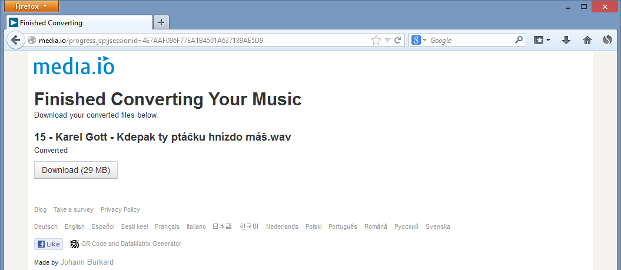The image size is (621, 270).
Task: Click the Google search input field
Action: click(471, 41)
